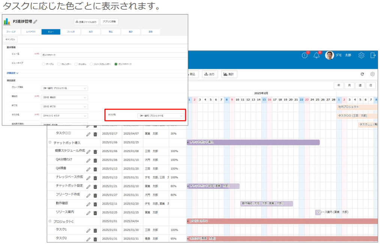Click the キャンセル button
The width and height of the screenshot is (380, 244).
pyautogui.click(x=10, y=39)
